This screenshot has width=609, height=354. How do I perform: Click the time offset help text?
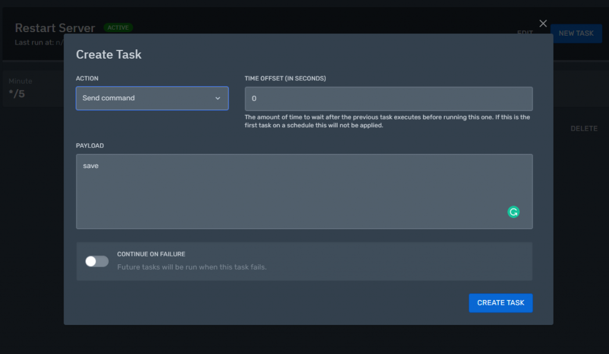tap(387, 121)
